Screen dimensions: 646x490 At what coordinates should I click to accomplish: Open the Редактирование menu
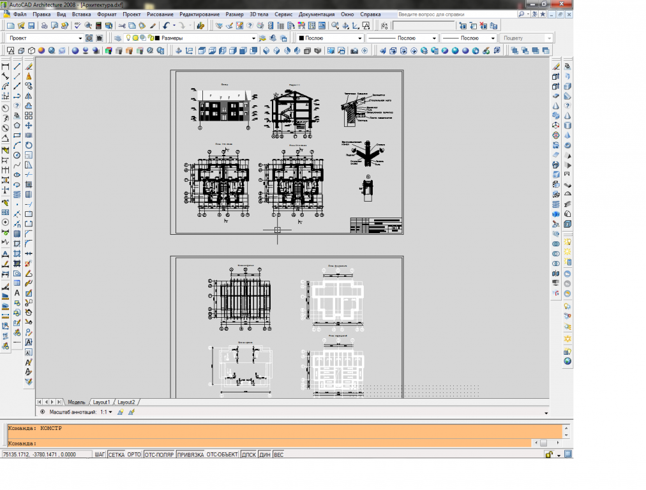(199, 14)
